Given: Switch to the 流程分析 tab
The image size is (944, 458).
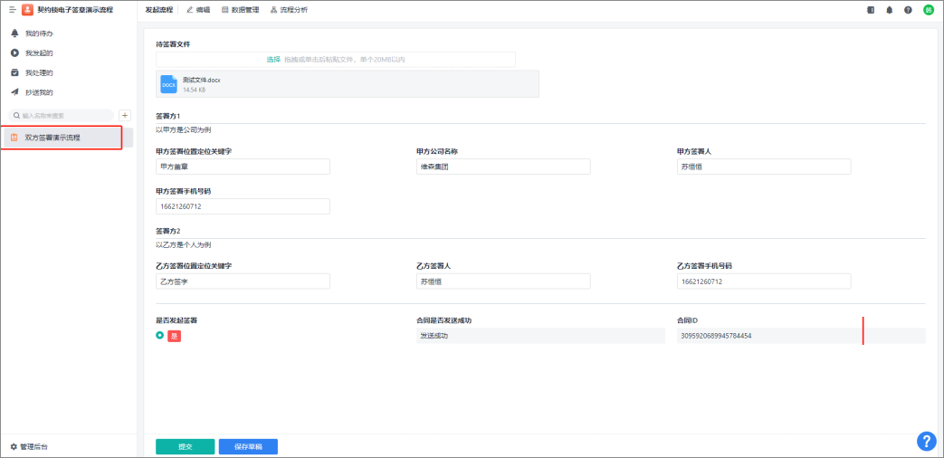Looking at the screenshot, I should click(x=289, y=10).
